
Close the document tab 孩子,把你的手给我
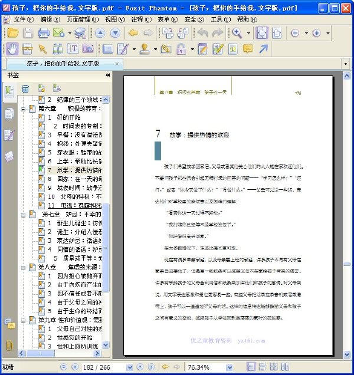click(117, 64)
